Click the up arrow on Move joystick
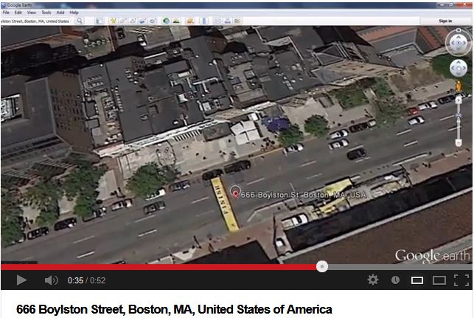The height and width of the screenshot is (318, 474). pos(459,63)
